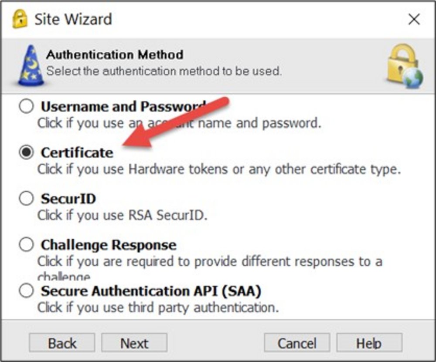436x362 pixels.
Task: Click the "Site Wizard" window title
Action: [x=73, y=19]
